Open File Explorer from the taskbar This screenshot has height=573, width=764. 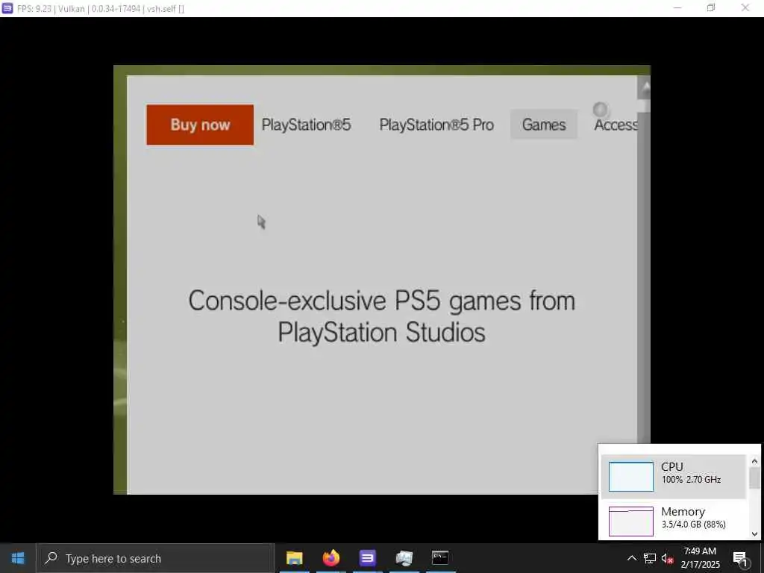(x=294, y=558)
